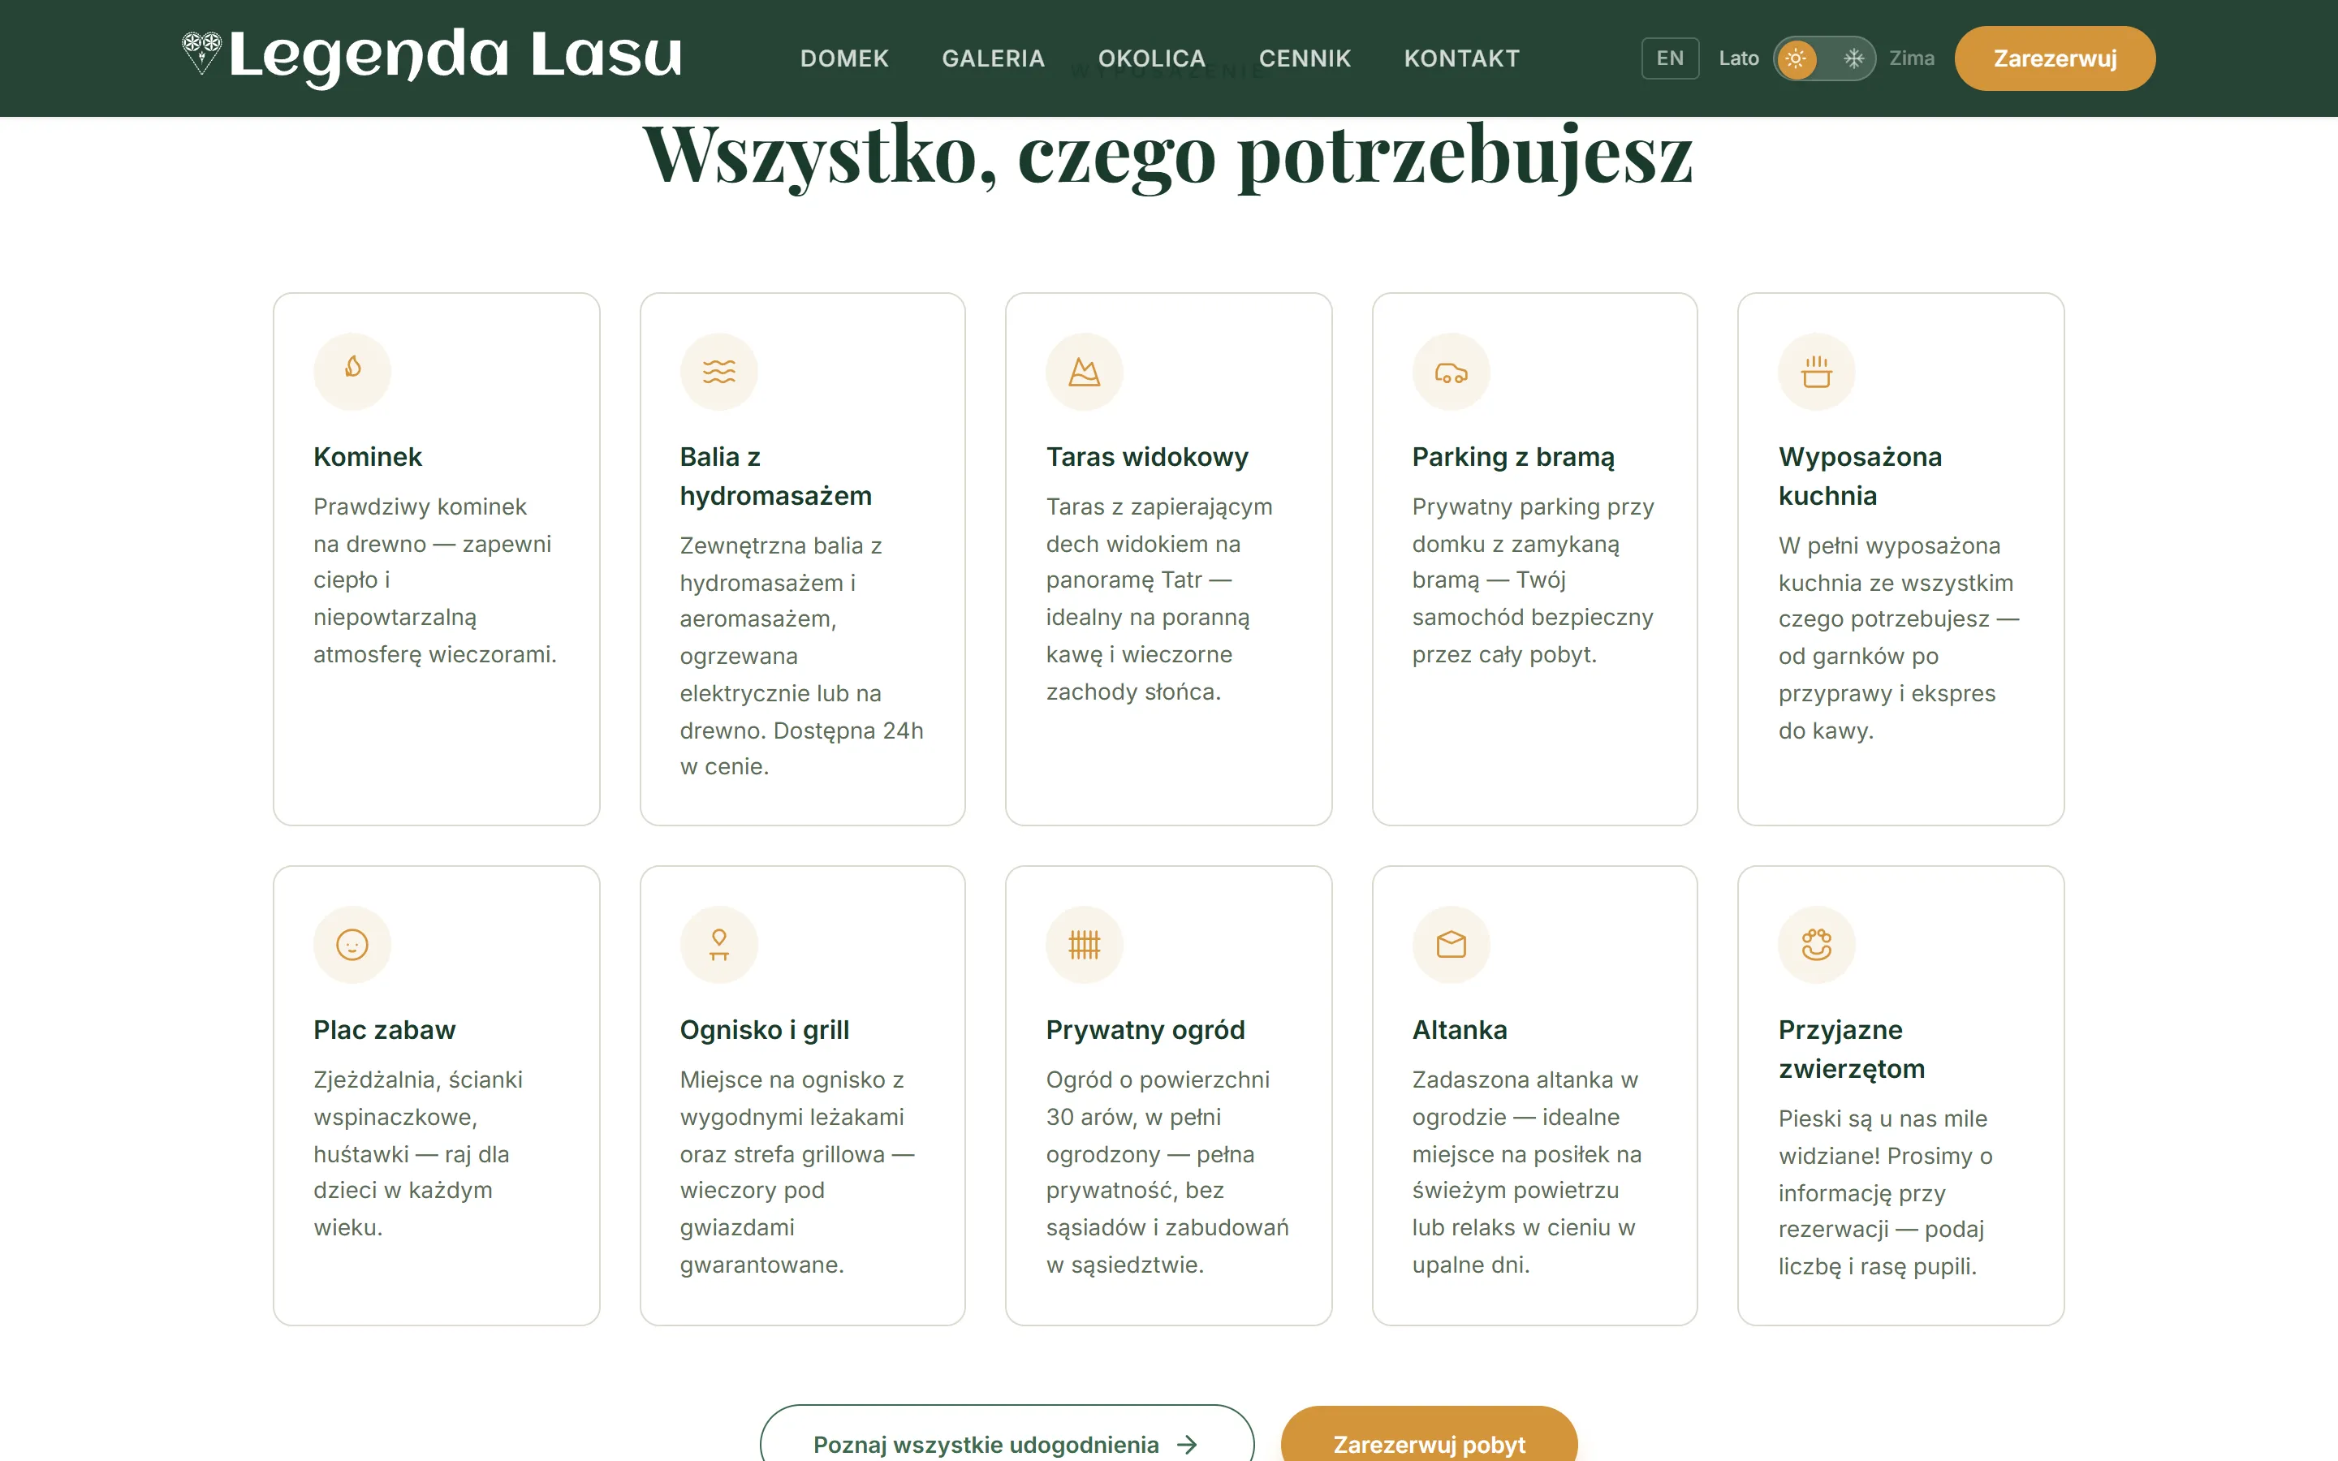Click the Kominek card title
The height and width of the screenshot is (1461, 2338).
click(367, 457)
